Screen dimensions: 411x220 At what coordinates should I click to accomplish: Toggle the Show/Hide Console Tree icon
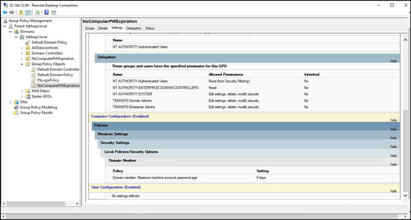pos(29,13)
